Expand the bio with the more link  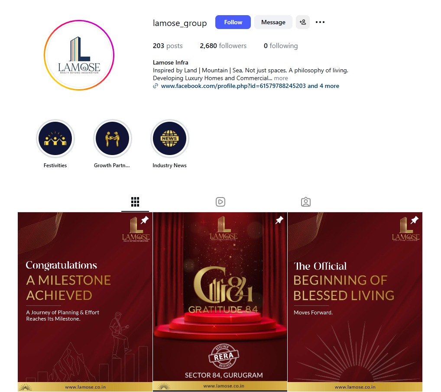point(281,78)
